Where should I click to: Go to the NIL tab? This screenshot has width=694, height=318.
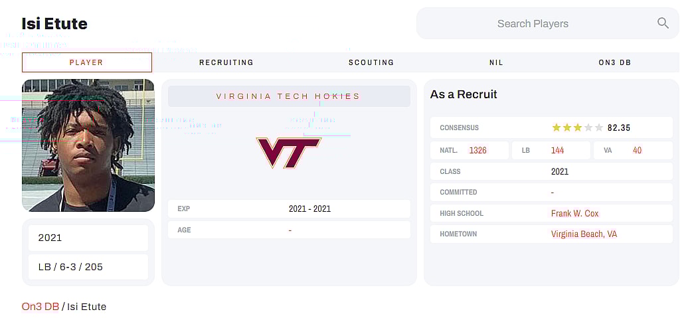[496, 62]
